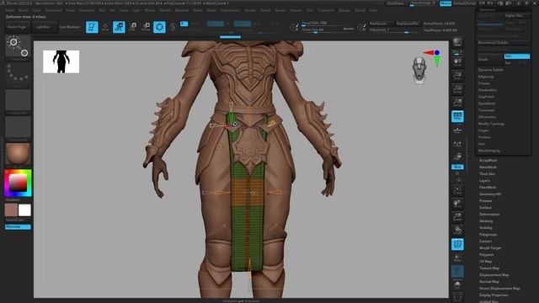
Task: Expand the UV Map subpalette
Action: pyautogui.click(x=485, y=262)
